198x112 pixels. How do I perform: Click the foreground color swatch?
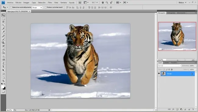click(2, 87)
